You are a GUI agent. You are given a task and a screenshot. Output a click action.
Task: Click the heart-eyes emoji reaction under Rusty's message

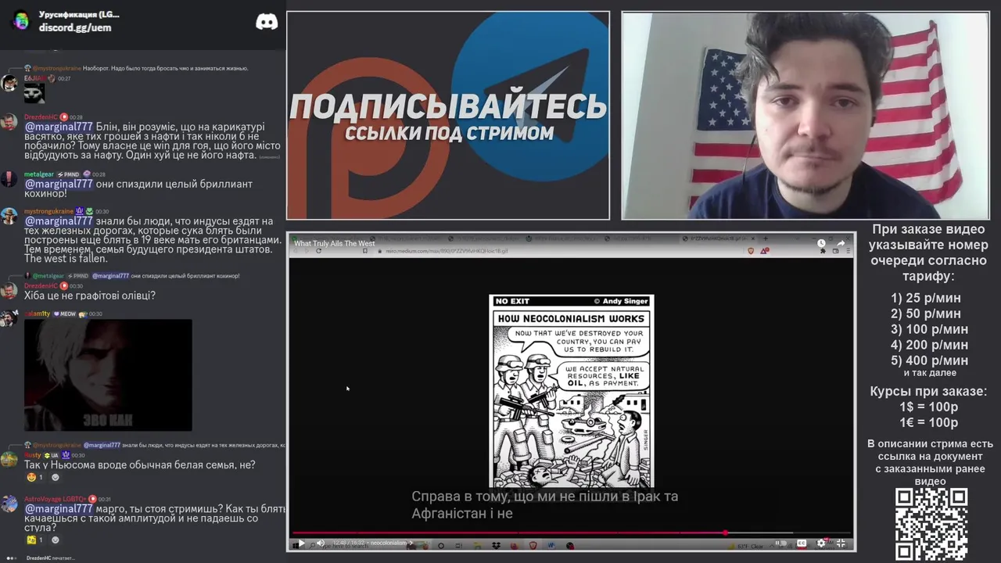pos(35,477)
